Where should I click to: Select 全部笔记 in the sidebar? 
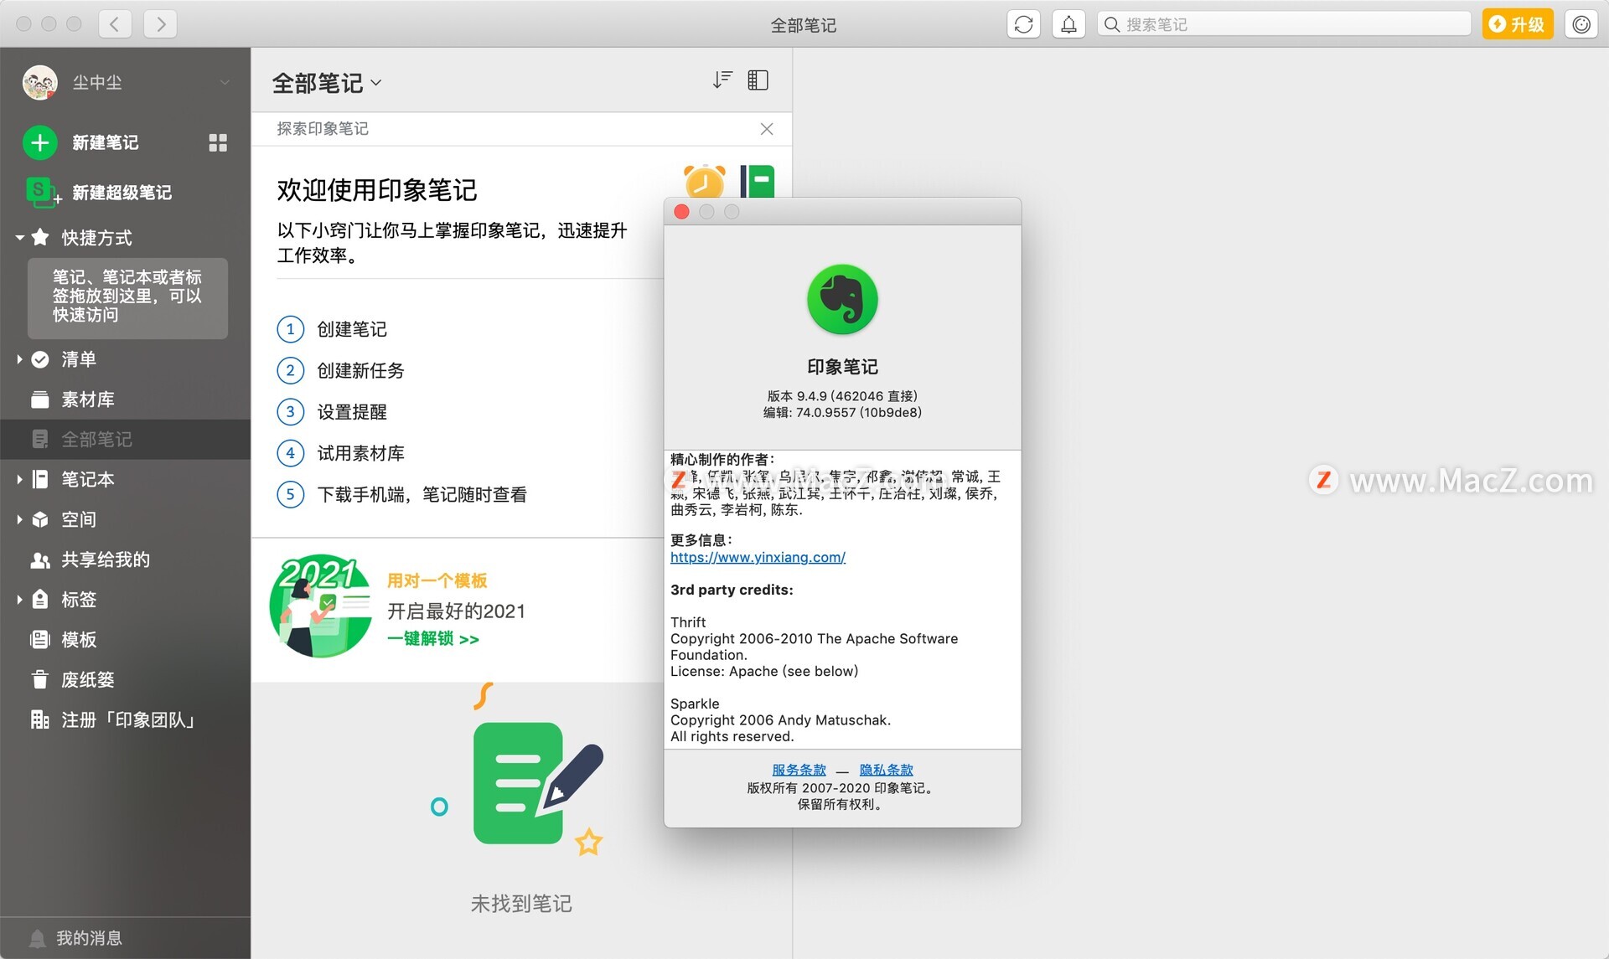click(x=126, y=439)
